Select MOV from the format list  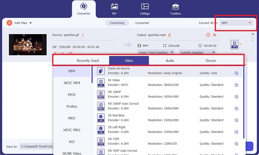pos(72,95)
